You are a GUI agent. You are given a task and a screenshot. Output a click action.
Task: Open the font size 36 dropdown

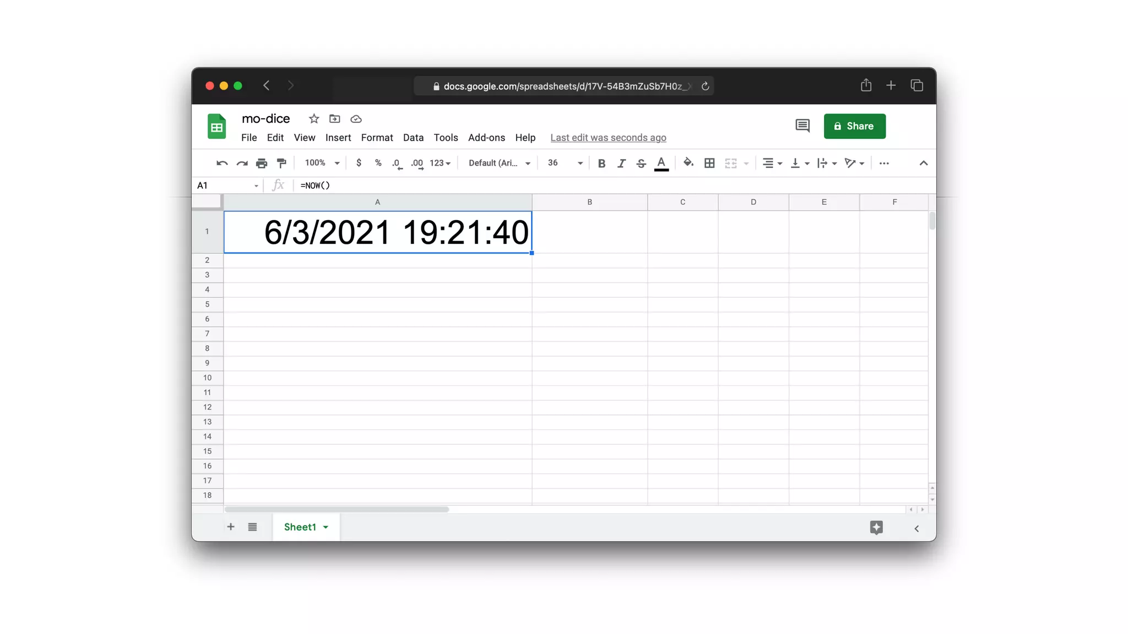(x=565, y=163)
